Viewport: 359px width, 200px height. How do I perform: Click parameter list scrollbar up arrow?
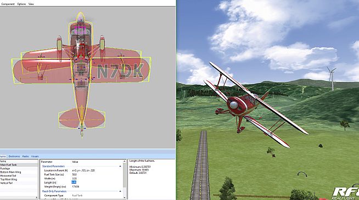(125, 162)
